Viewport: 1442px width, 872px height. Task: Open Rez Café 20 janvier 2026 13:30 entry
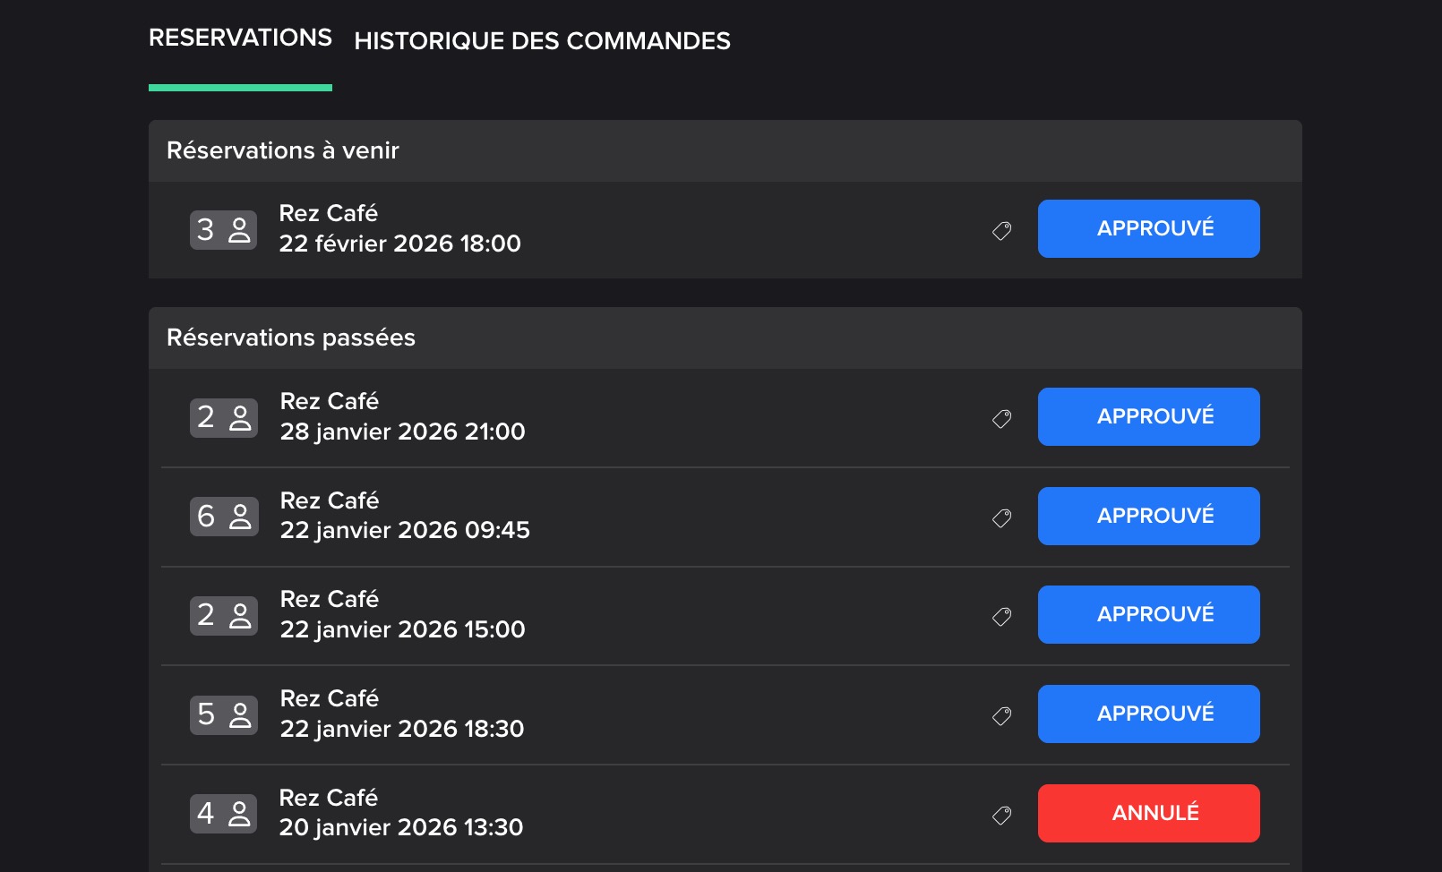point(400,813)
